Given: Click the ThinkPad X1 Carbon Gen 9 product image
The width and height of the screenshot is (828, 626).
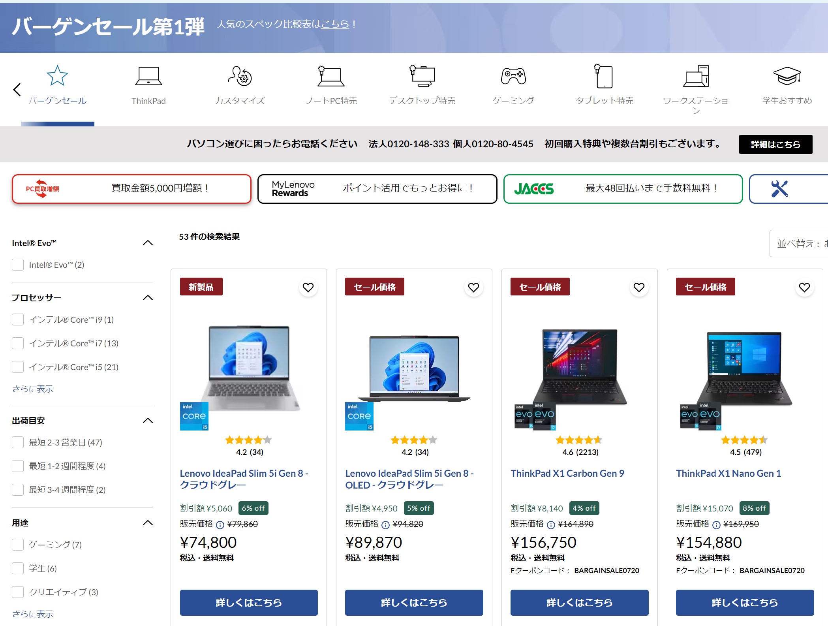Looking at the screenshot, I should 580,368.
